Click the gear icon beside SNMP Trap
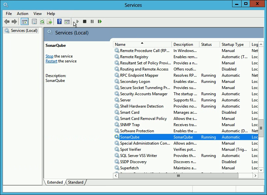The width and height of the screenshot is (267, 195). [x=117, y=124]
